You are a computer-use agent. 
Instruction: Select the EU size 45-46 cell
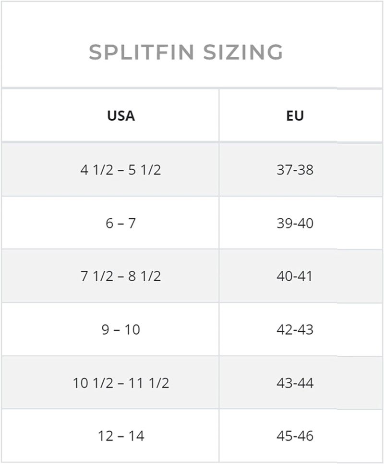coord(295,436)
